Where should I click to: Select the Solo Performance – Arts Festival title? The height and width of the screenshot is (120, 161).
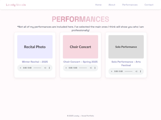click(126, 64)
